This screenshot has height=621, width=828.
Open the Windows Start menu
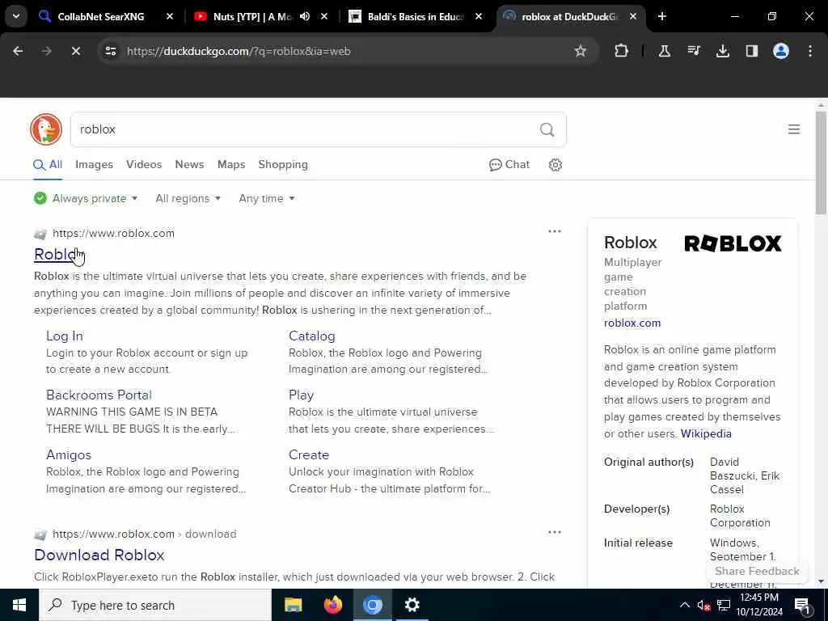[19, 605]
